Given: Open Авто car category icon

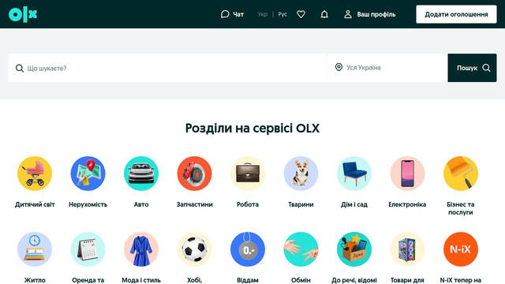Looking at the screenshot, I should pyautogui.click(x=141, y=174).
